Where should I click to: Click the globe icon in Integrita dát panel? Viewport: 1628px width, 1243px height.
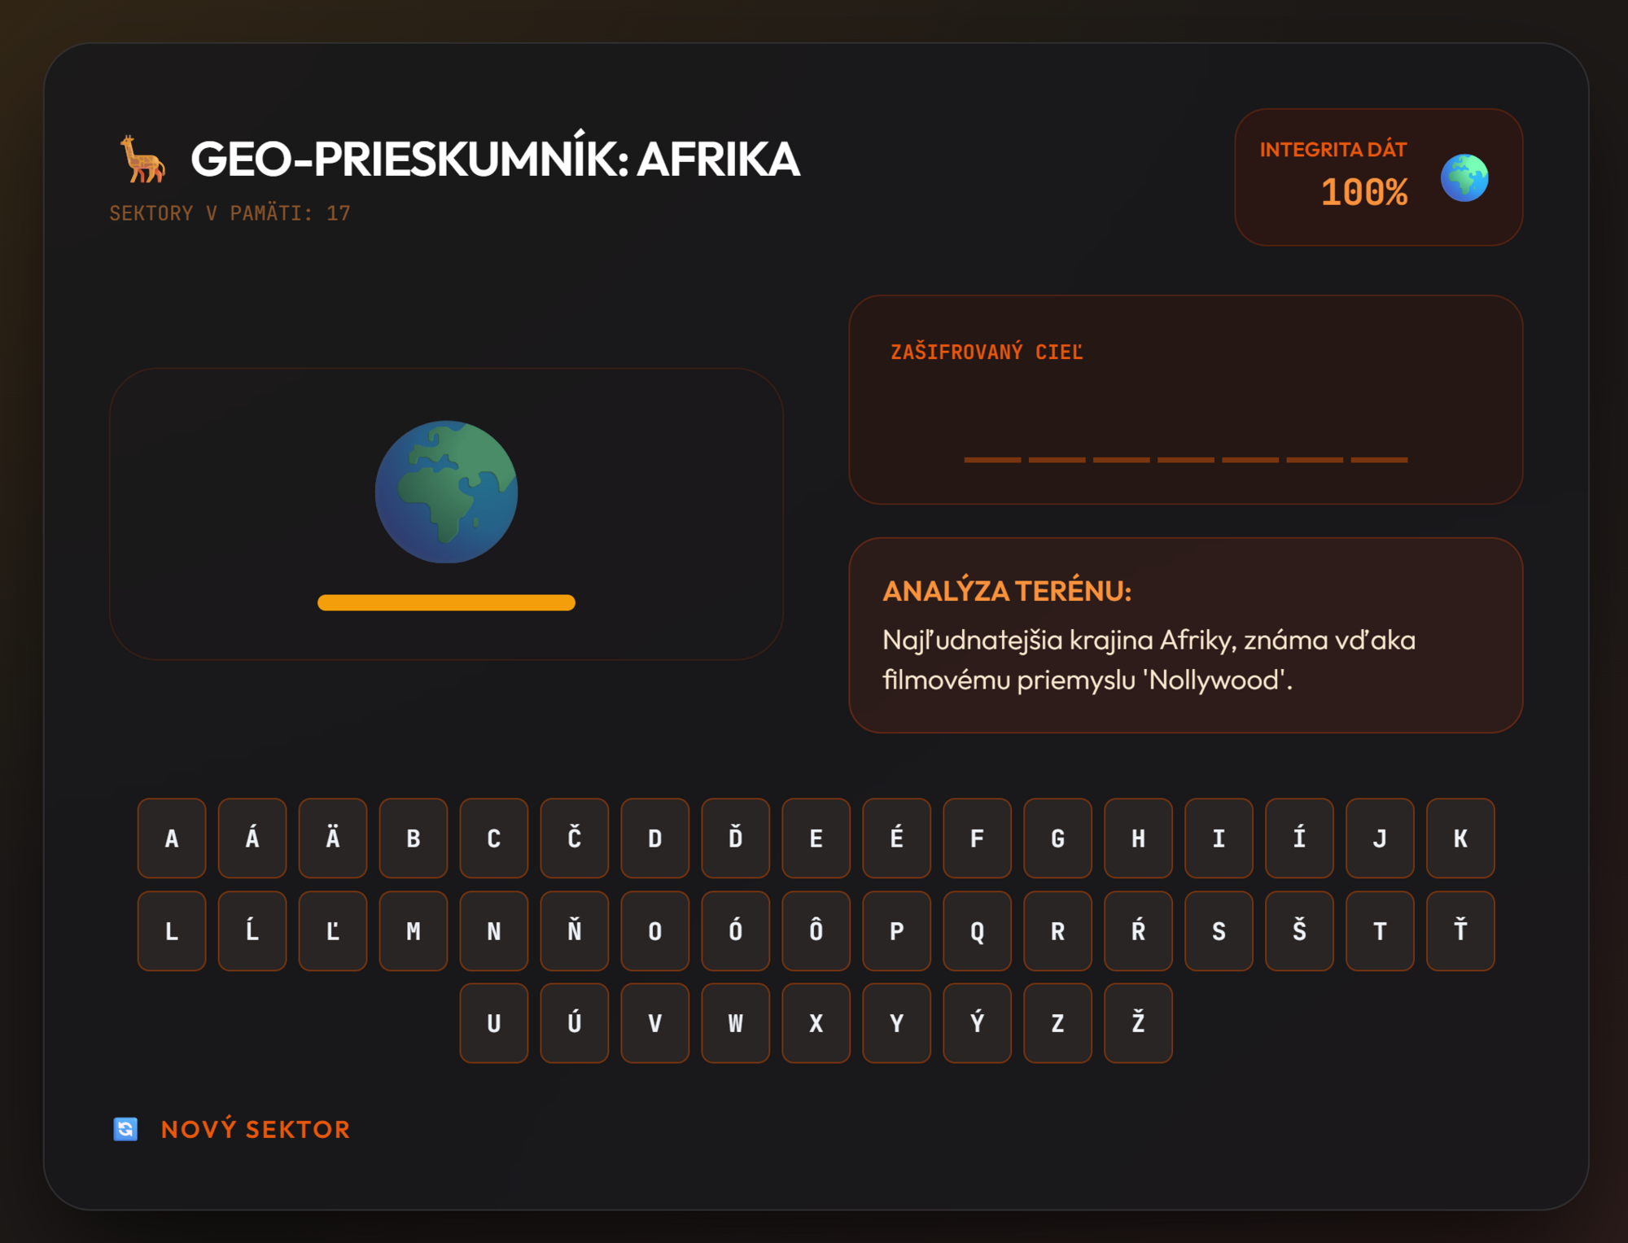pyautogui.click(x=1464, y=177)
